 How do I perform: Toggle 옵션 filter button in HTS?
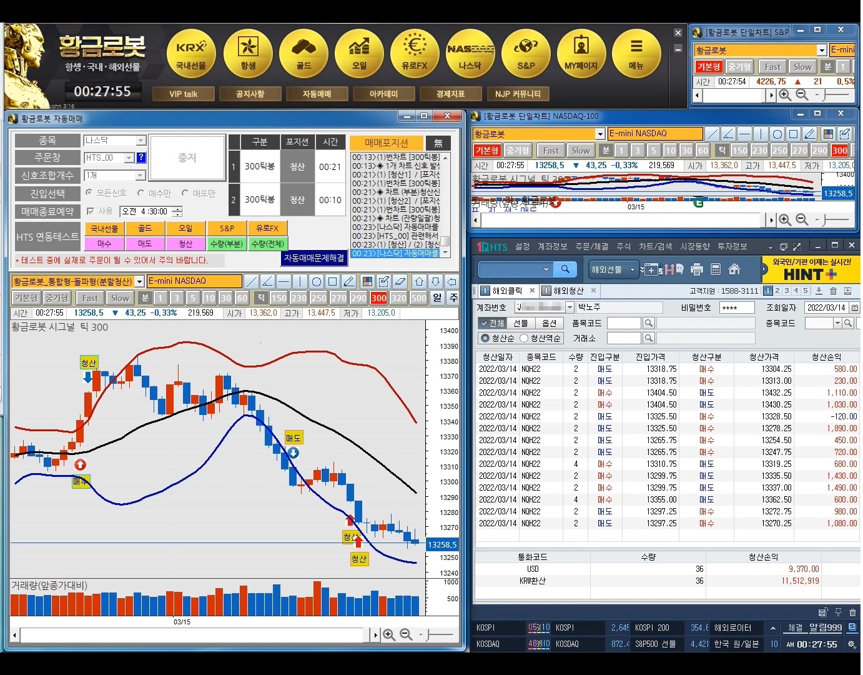549,323
